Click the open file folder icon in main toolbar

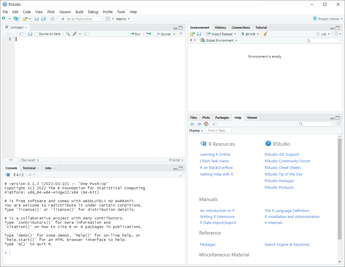[25, 19]
